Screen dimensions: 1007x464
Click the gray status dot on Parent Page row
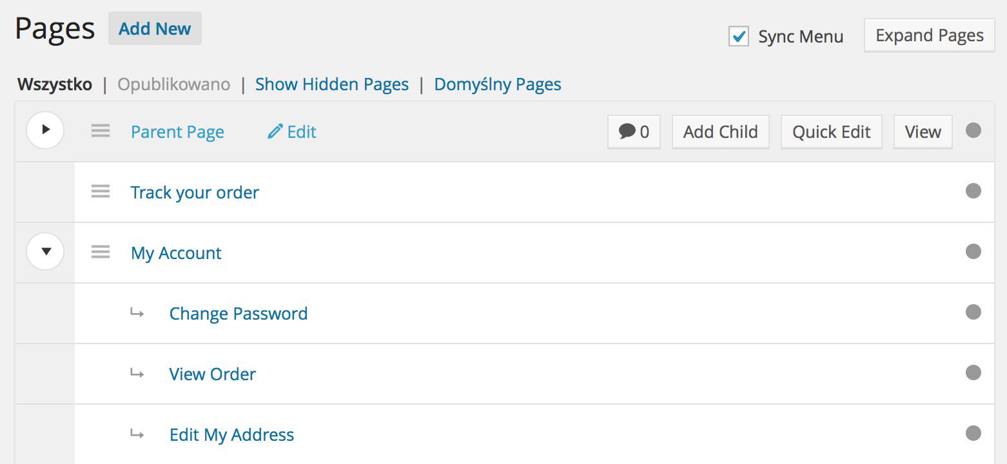point(973,130)
